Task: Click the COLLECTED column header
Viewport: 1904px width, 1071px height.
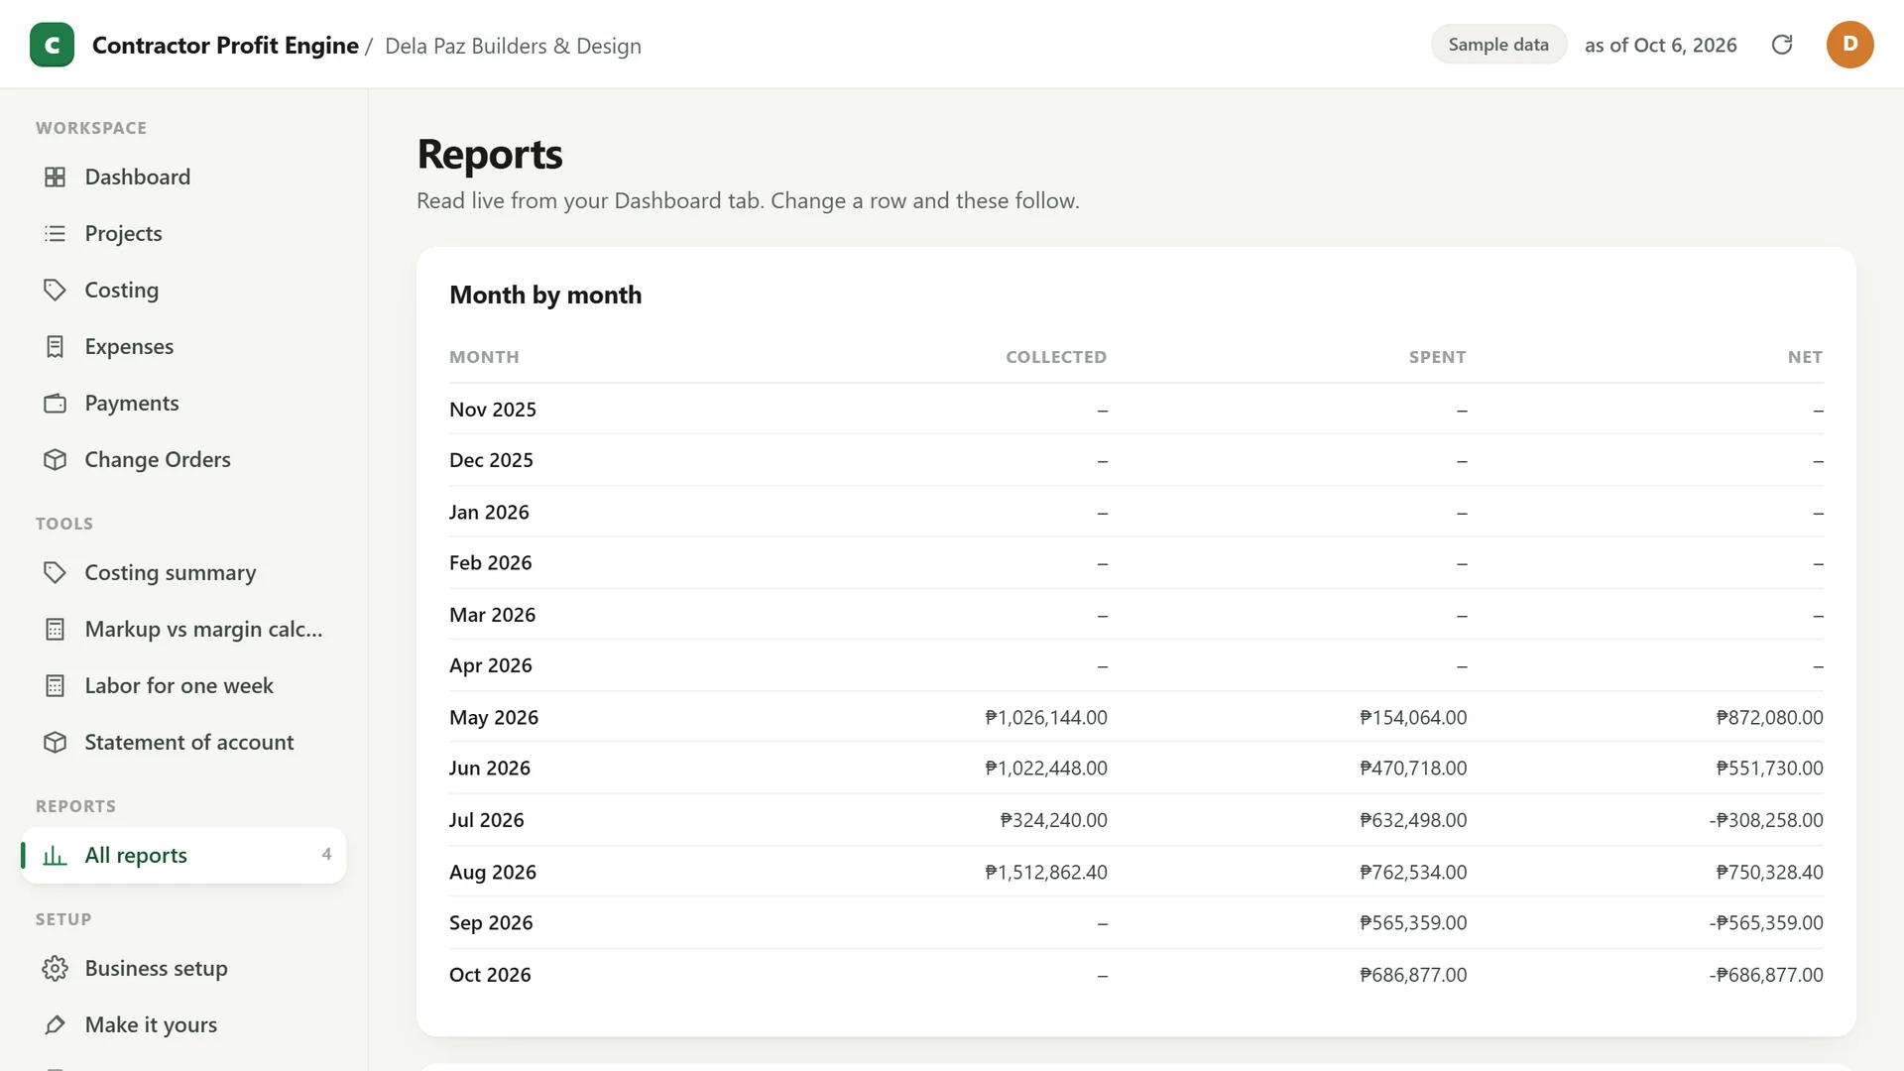Action: pyautogui.click(x=1056, y=357)
